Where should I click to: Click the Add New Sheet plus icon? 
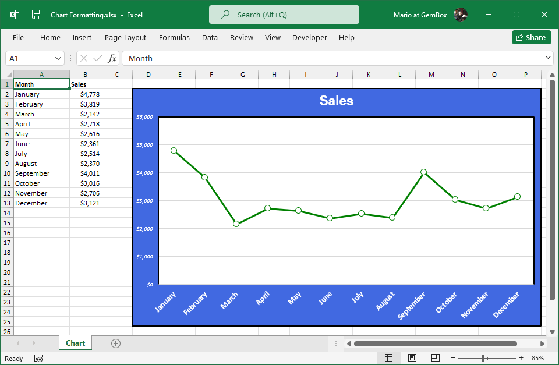tap(116, 343)
